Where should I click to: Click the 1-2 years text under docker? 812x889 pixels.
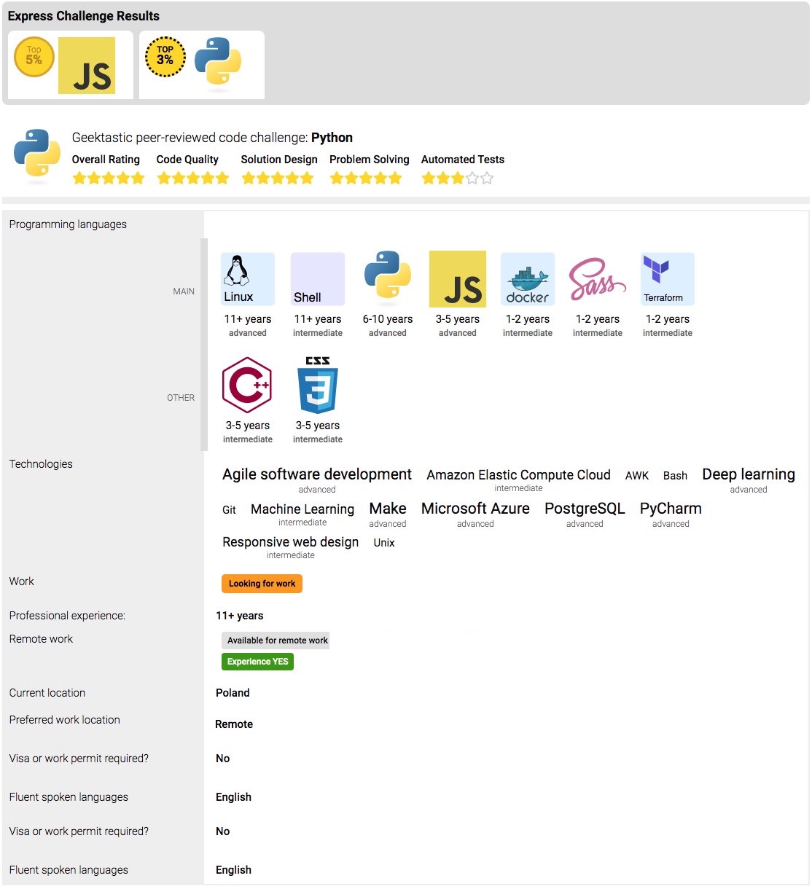point(528,319)
